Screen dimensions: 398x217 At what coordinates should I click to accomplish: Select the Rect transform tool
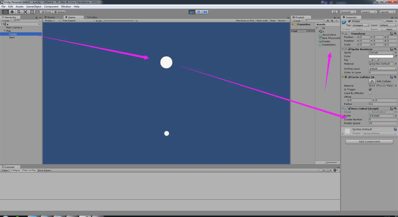pos(32,12)
